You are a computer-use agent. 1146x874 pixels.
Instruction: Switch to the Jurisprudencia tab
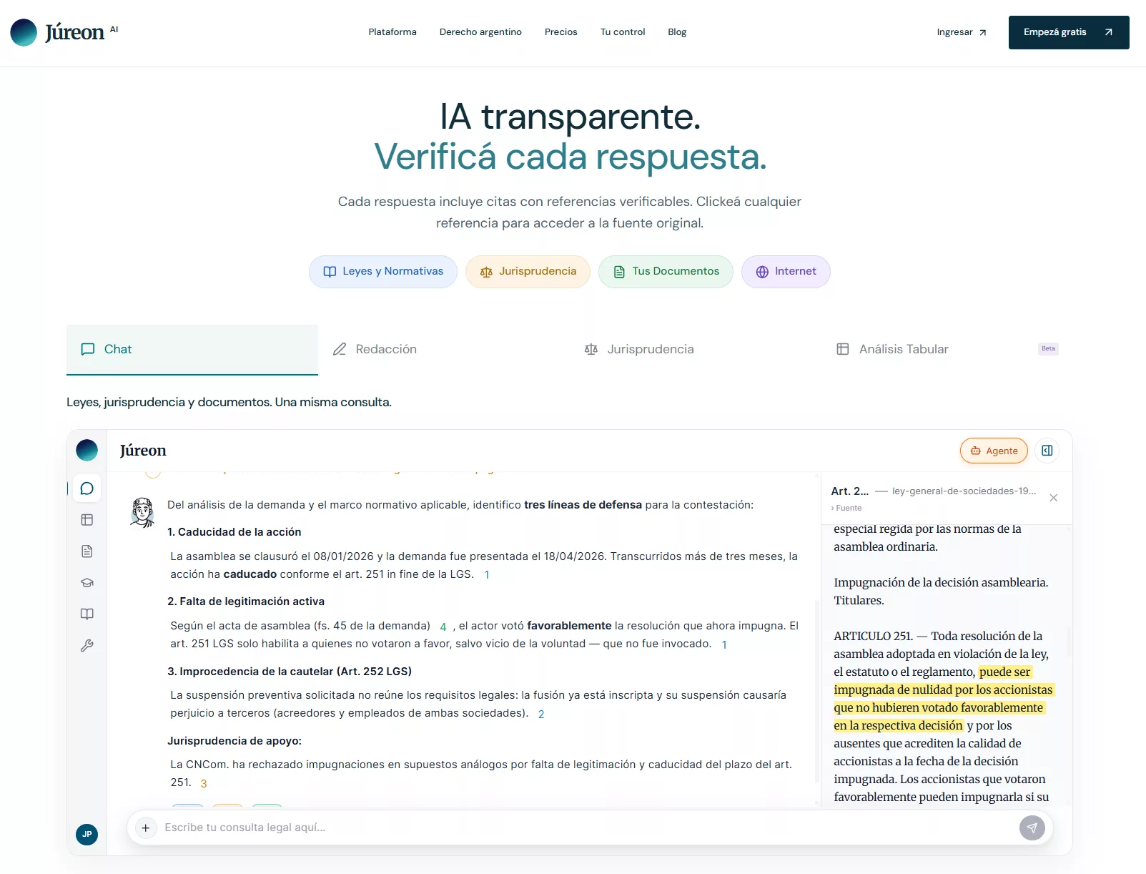coord(696,349)
